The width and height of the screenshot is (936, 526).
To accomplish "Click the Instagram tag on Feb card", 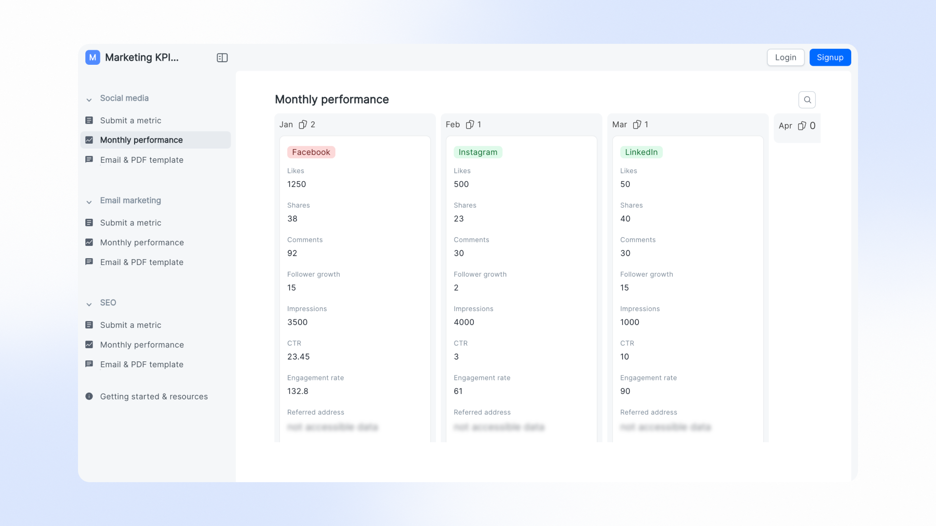I will click(478, 152).
